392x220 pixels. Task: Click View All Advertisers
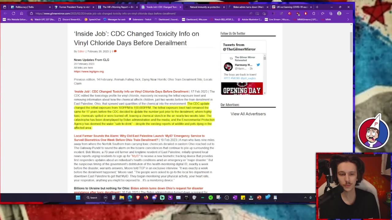pos(248,114)
